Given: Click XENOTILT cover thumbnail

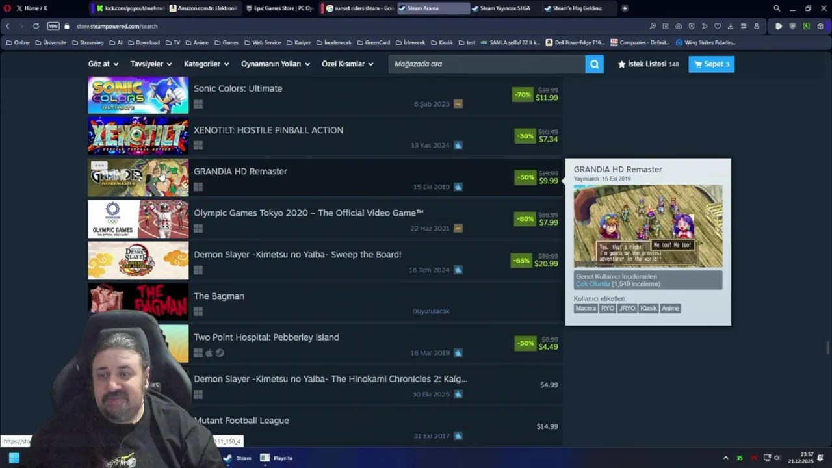Looking at the screenshot, I should tap(138, 136).
